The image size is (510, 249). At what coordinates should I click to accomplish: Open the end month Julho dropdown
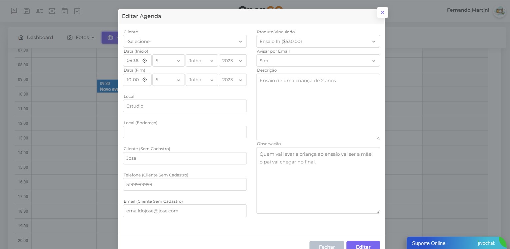[202, 80]
